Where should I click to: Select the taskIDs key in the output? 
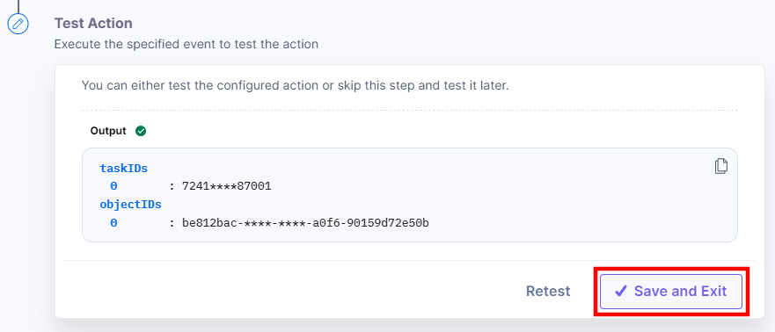tap(123, 169)
